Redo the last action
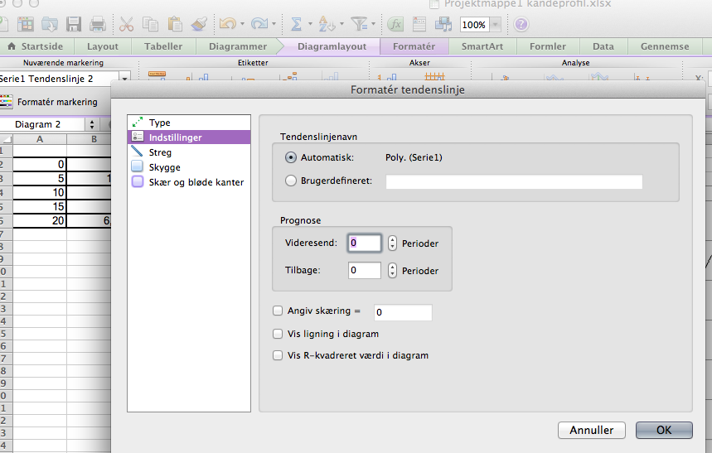Image resolution: width=712 pixels, height=453 pixels. pyautogui.click(x=259, y=24)
